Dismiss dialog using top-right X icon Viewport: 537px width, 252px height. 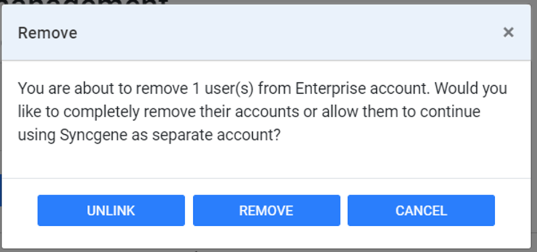click(508, 33)
